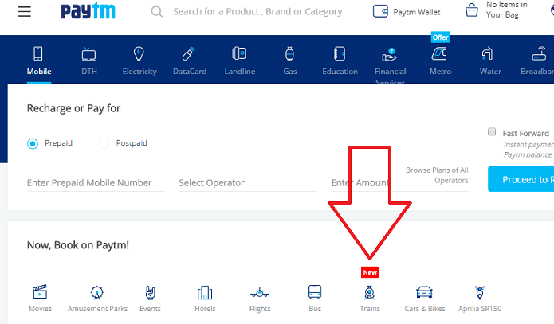Click the Water bill icon

[487, 53]
